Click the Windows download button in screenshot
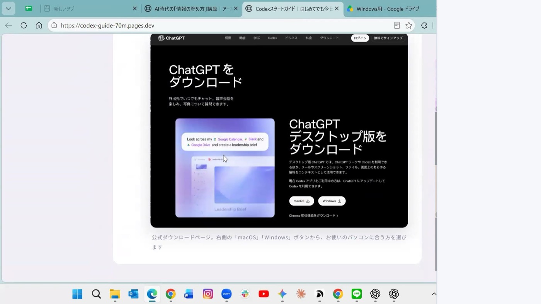 click(332, 201)
